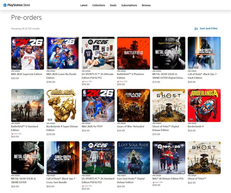Screen dimensions: 231x193
Task: Click Save 10% badge under Battlefield 6 Phantom
Action: [x=122, y=81]
